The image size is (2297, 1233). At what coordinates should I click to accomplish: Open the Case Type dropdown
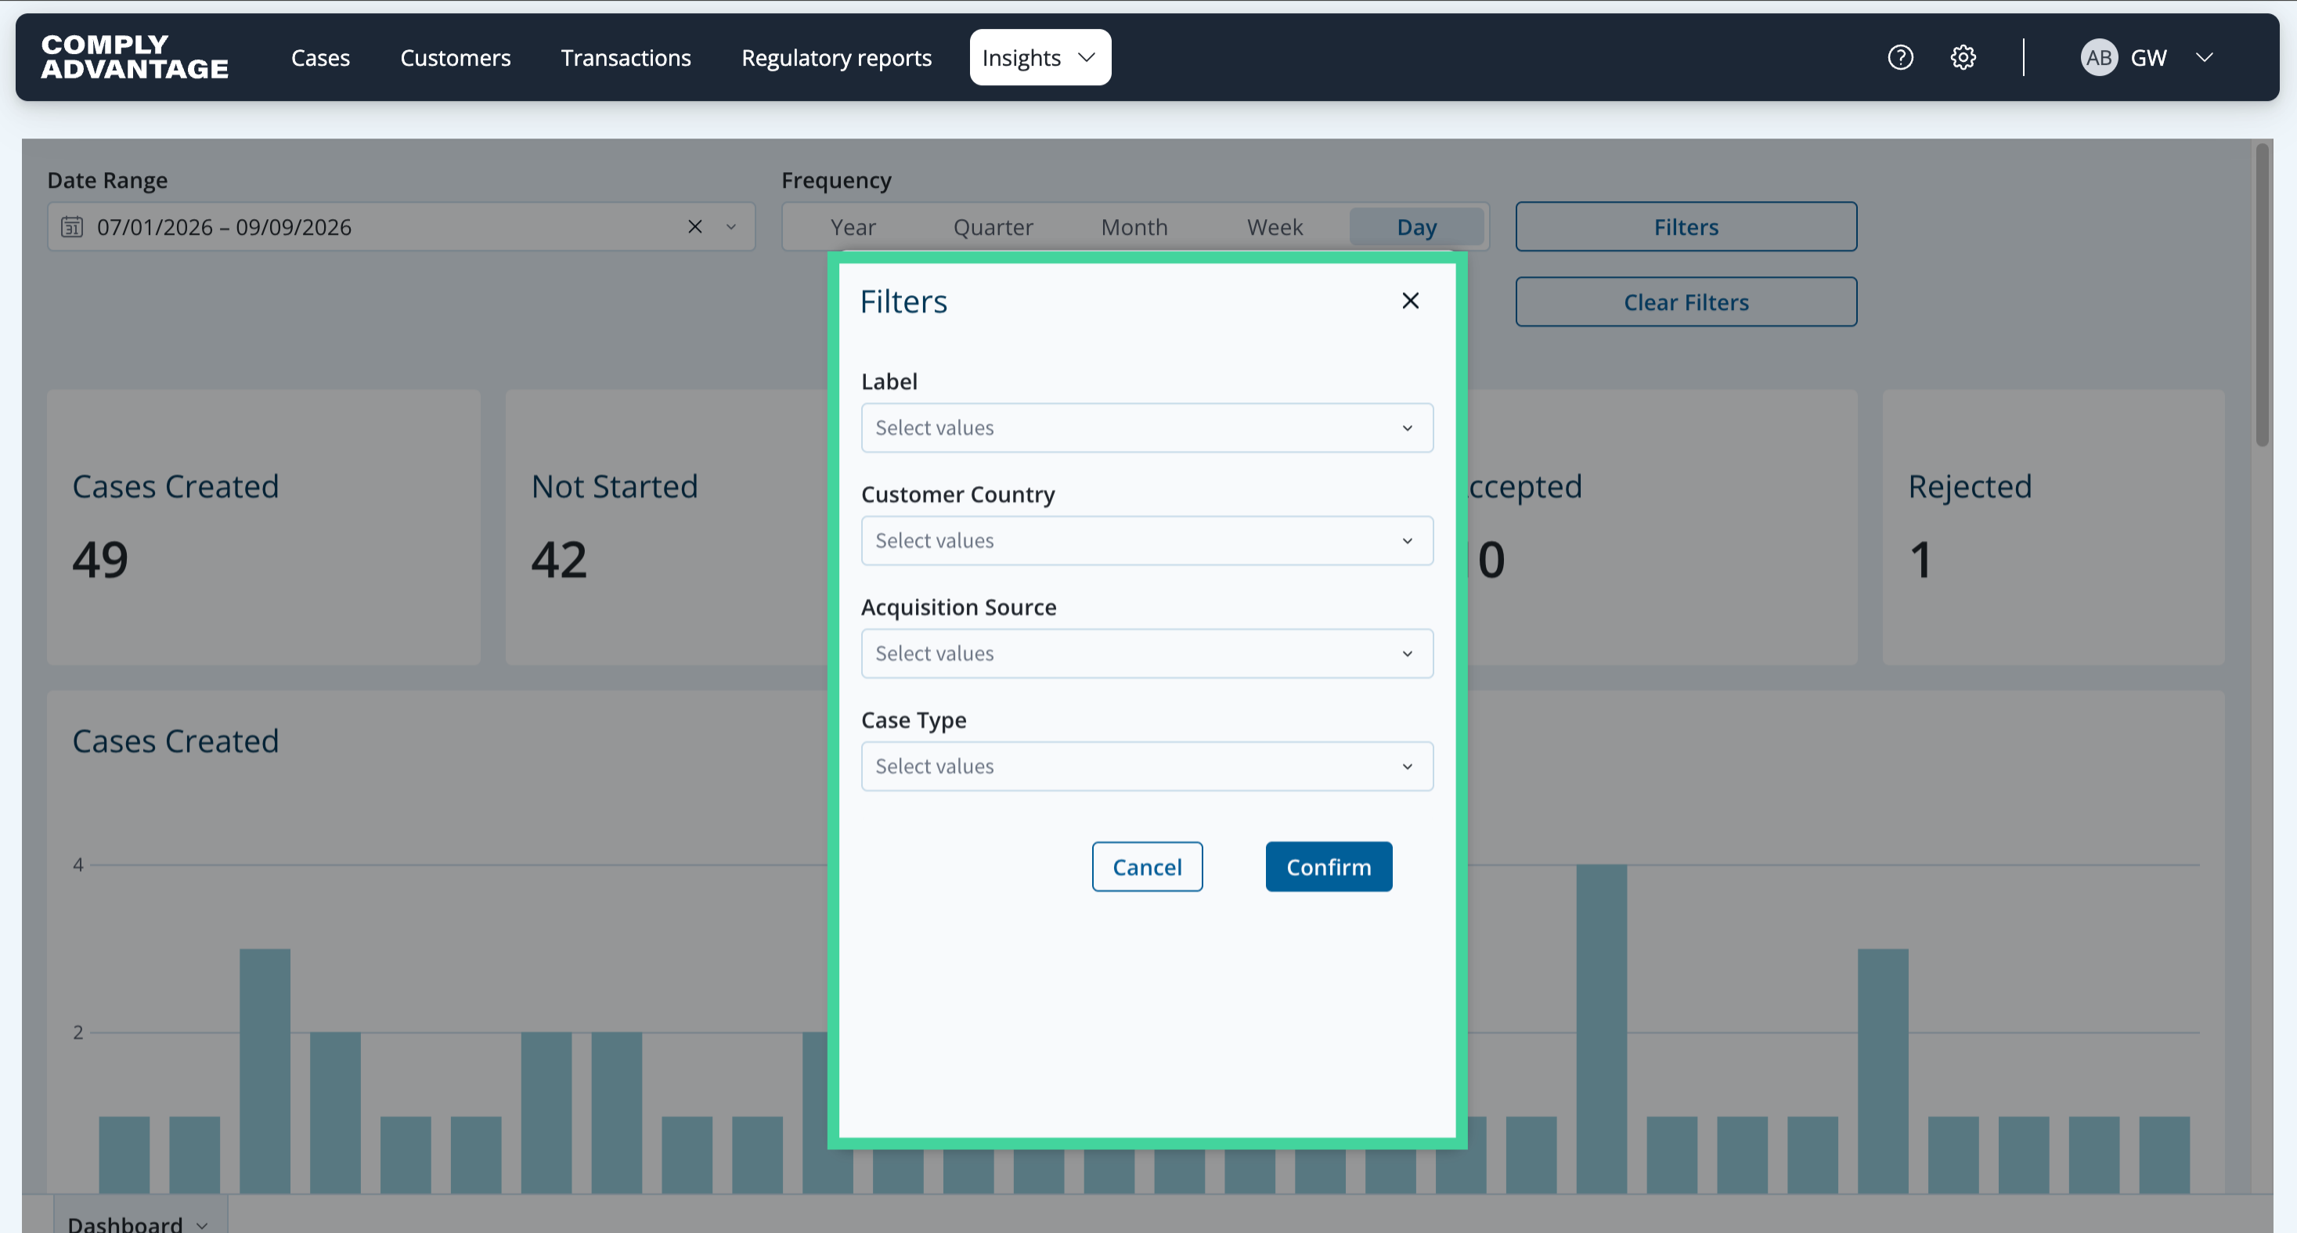pyautogui.click(x=1147, y=766)
